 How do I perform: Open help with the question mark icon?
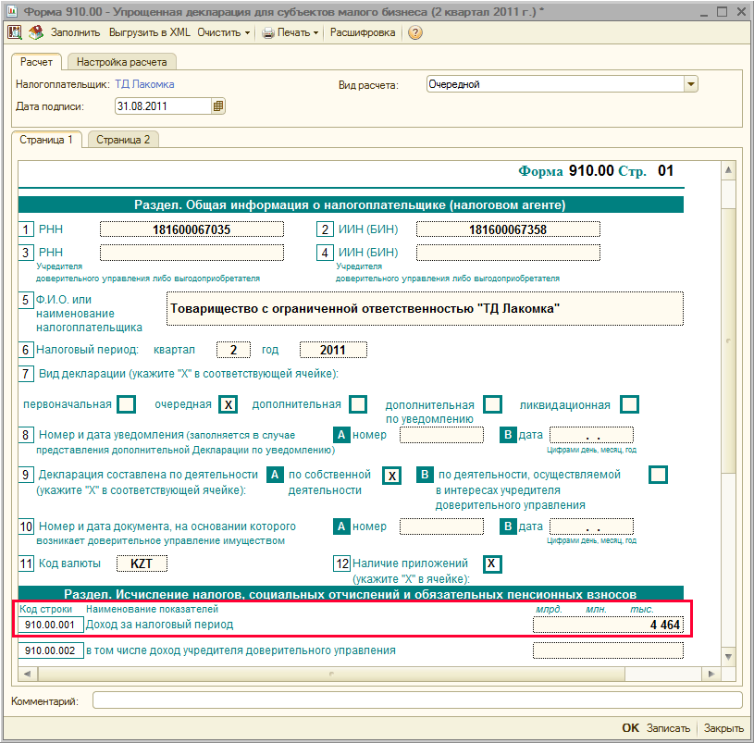coord(415,32)
